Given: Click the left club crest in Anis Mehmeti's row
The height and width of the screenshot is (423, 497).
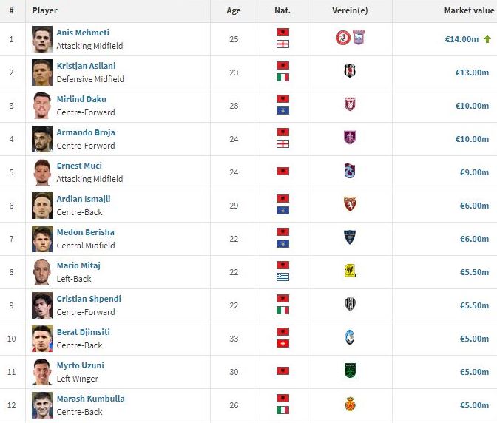Looking at the screenshot, I should tap(342, 38).
